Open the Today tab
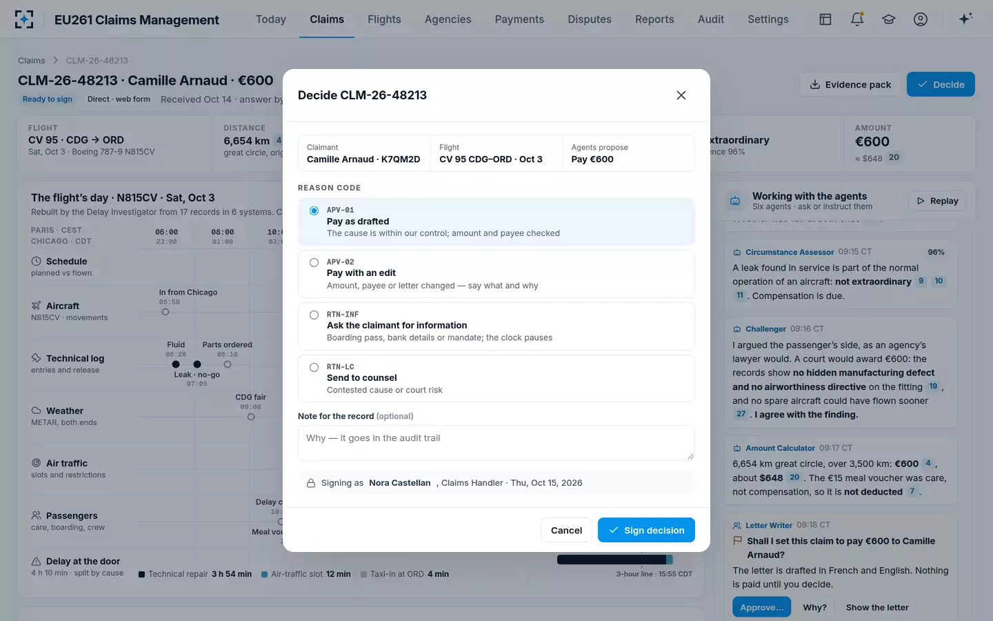Viewport: 993px width, 621px height. [x=271, y=19]
